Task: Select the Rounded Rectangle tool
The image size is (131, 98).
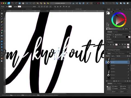Action: click(x=2, y=47)
